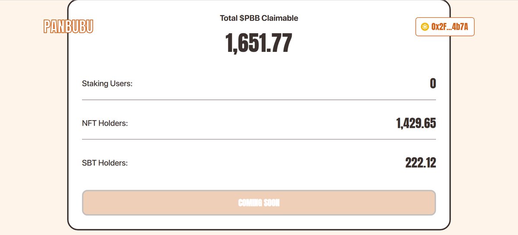518x235 pixels.
Task: Click the wallet address text 0x2F...4b7A
Action: click(450, 27)
